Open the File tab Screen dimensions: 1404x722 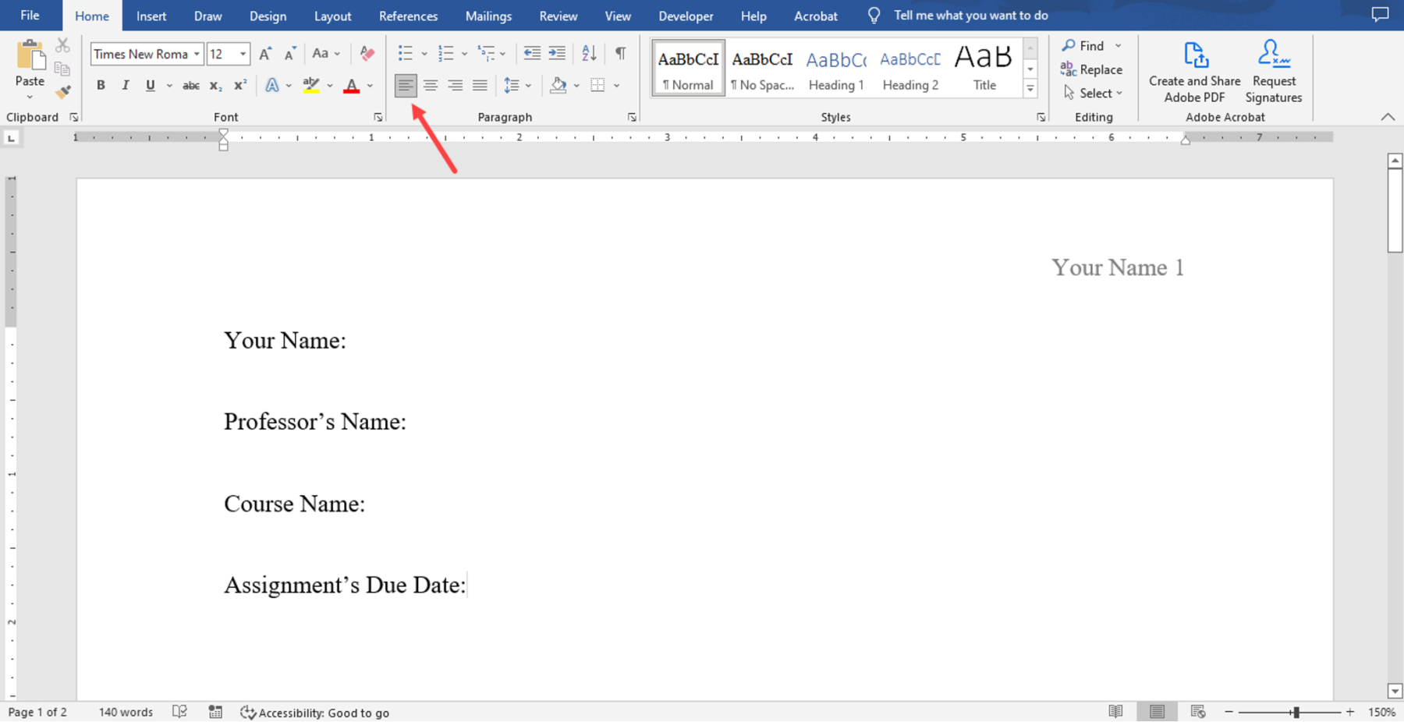[x=30, y=16]
